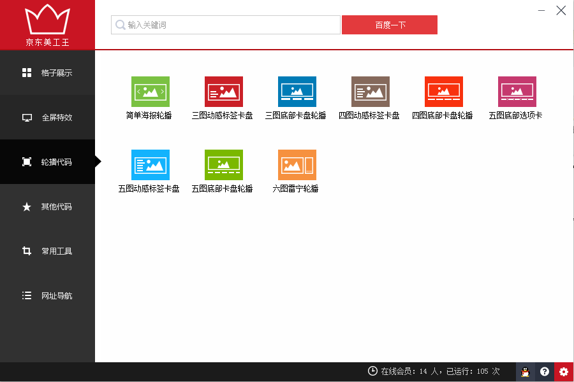Screen dimensions: 574x382
Task: Select the 五图动感标签卡盘 light blue icon
Action: [x=150, y=165]
